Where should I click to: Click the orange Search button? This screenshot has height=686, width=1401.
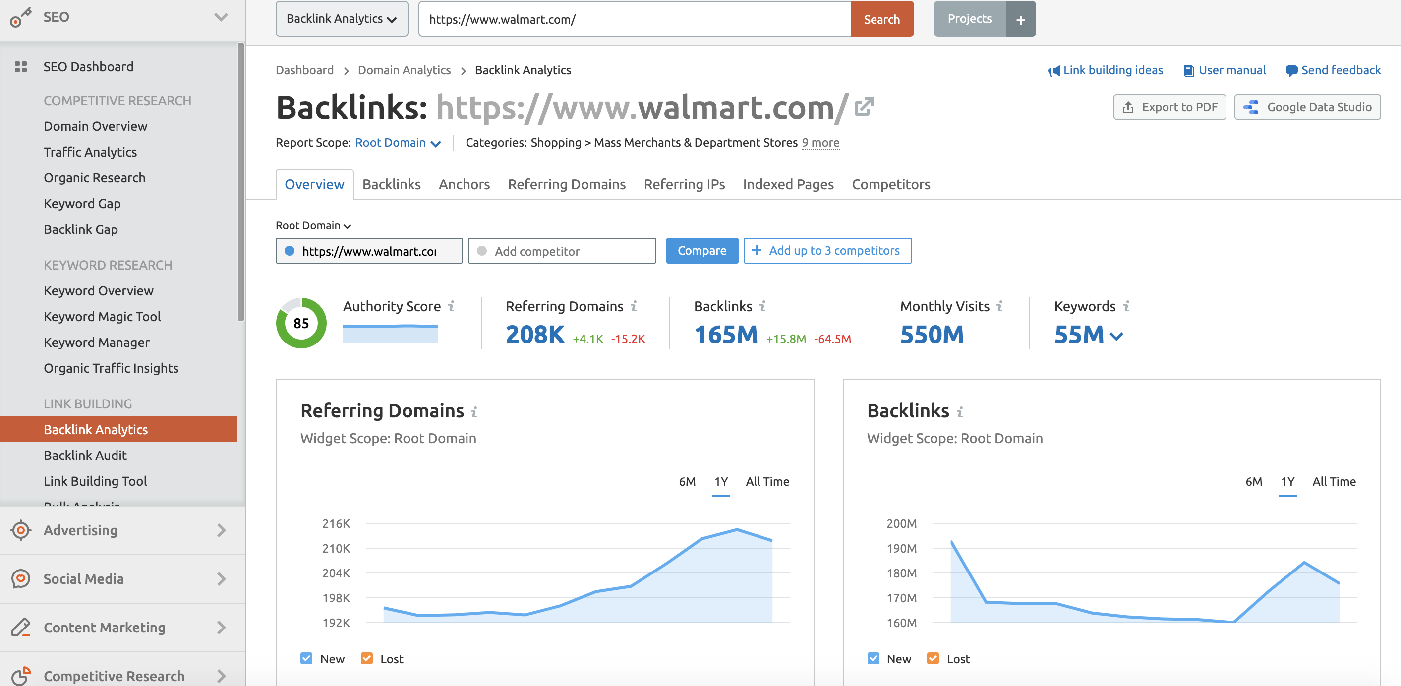pyautogui.click(x=881, y=19)
